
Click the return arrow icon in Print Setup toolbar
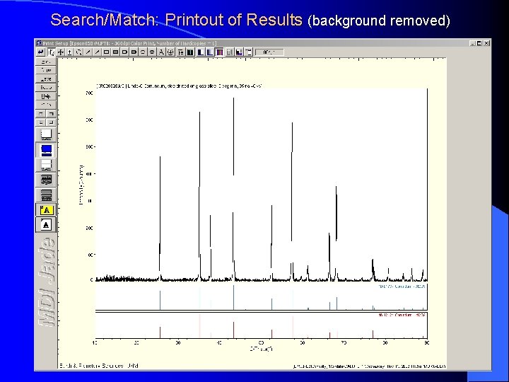tap(40, 52)
